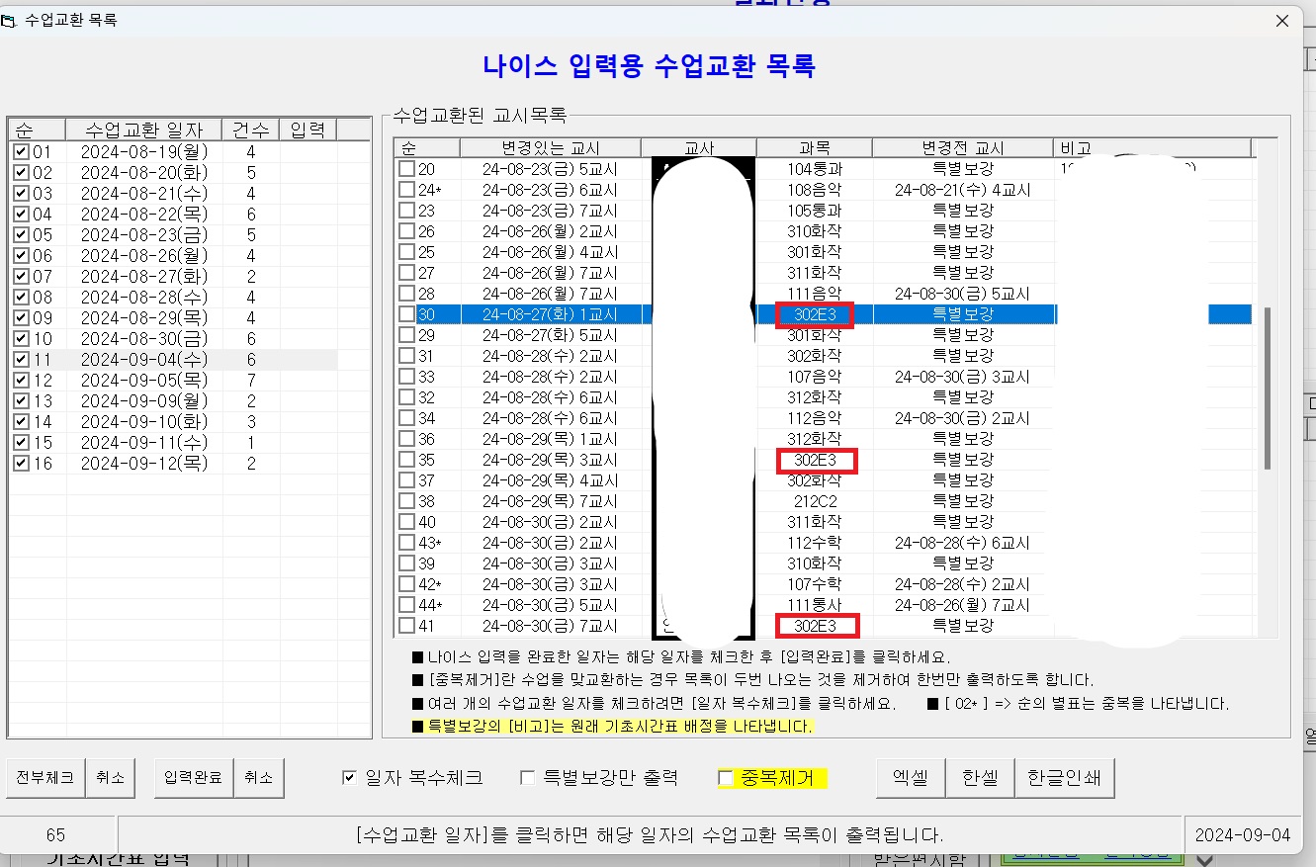Image resolution: width=1316 pixels, height=867 pixels.
Task: Export the list with 엑셀 button
Action: tap(911, 778)
